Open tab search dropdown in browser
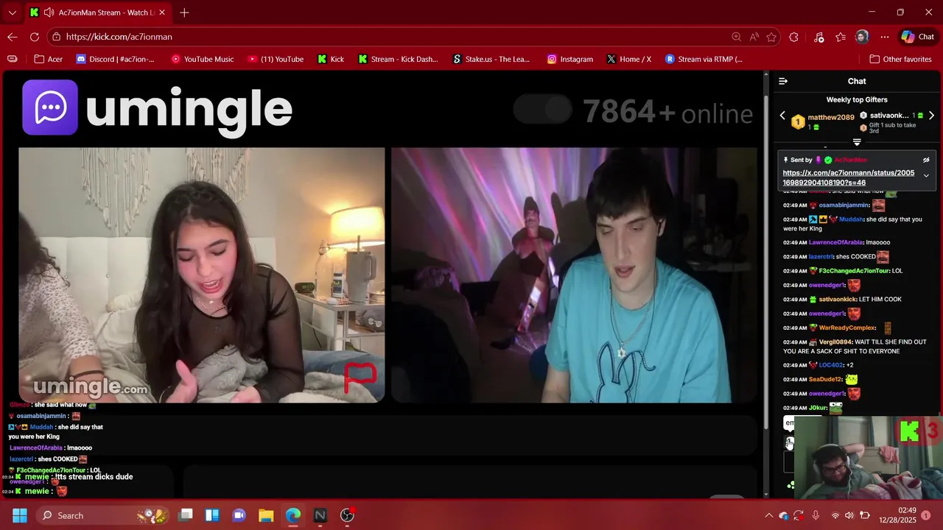 (12, 13)
